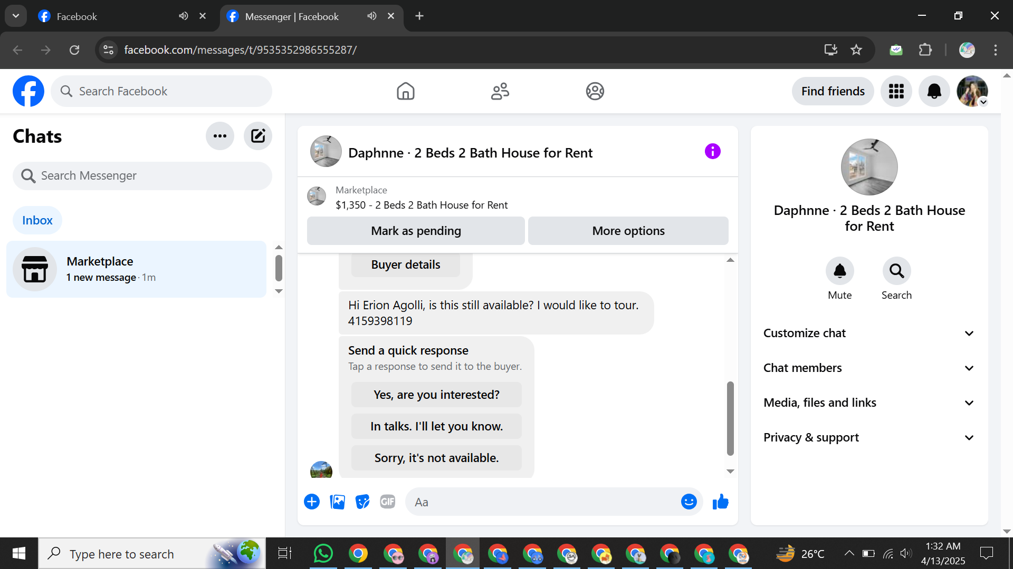Viewport: 1013px width, 569px height.
Task: Choose a sticker icon
Action: [x=362, y=502]
